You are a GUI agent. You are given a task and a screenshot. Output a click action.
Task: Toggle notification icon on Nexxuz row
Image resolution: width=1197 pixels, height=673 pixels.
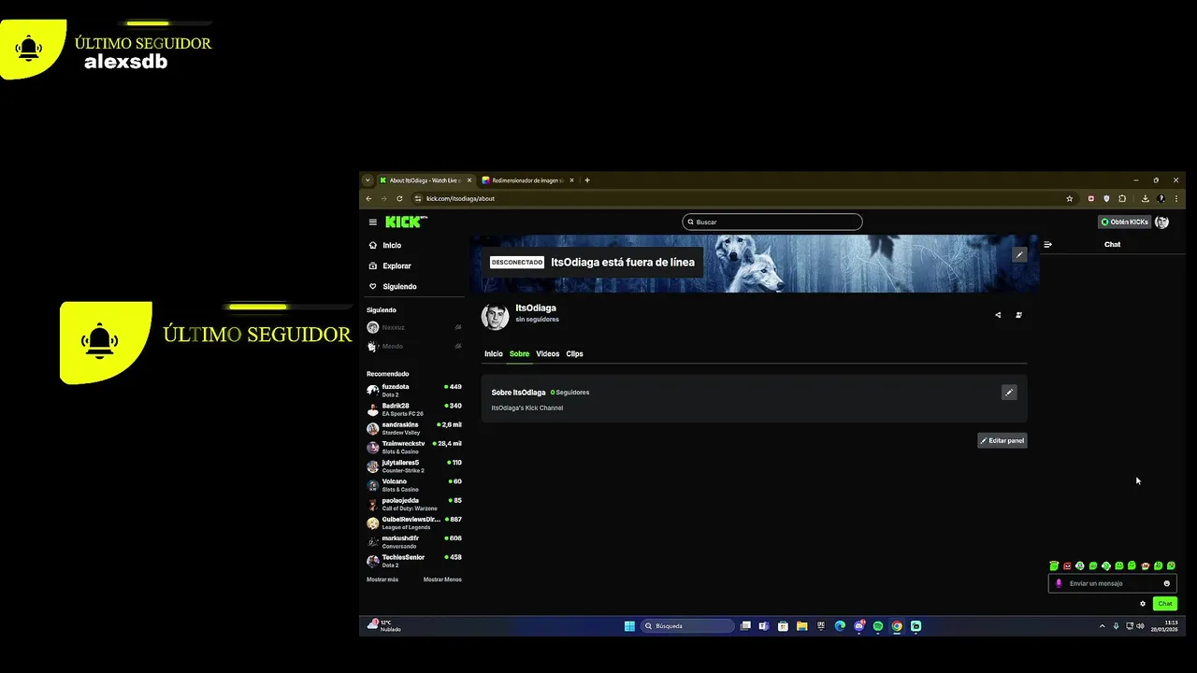(x=458, y=327)
